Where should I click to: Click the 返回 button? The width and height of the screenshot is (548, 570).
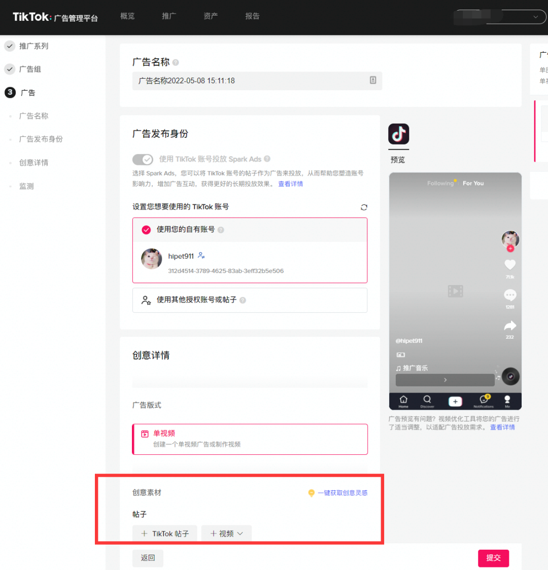coord(148,558)
